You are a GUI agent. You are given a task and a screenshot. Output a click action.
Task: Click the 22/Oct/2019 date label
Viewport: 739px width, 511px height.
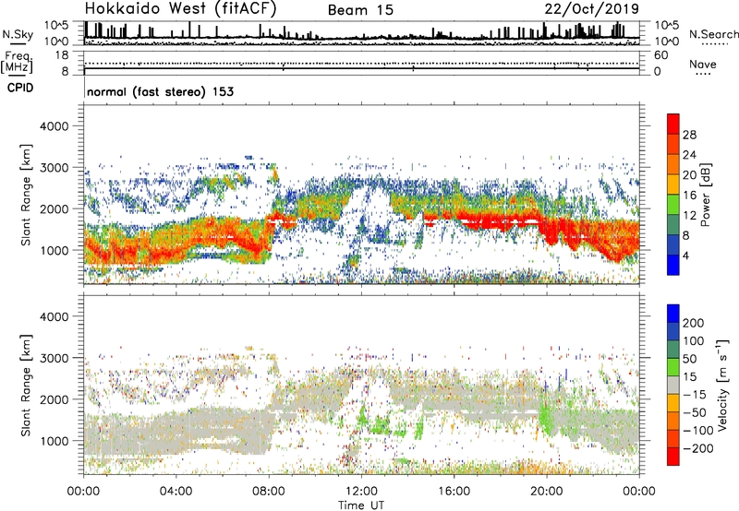[x=592, y=9]
